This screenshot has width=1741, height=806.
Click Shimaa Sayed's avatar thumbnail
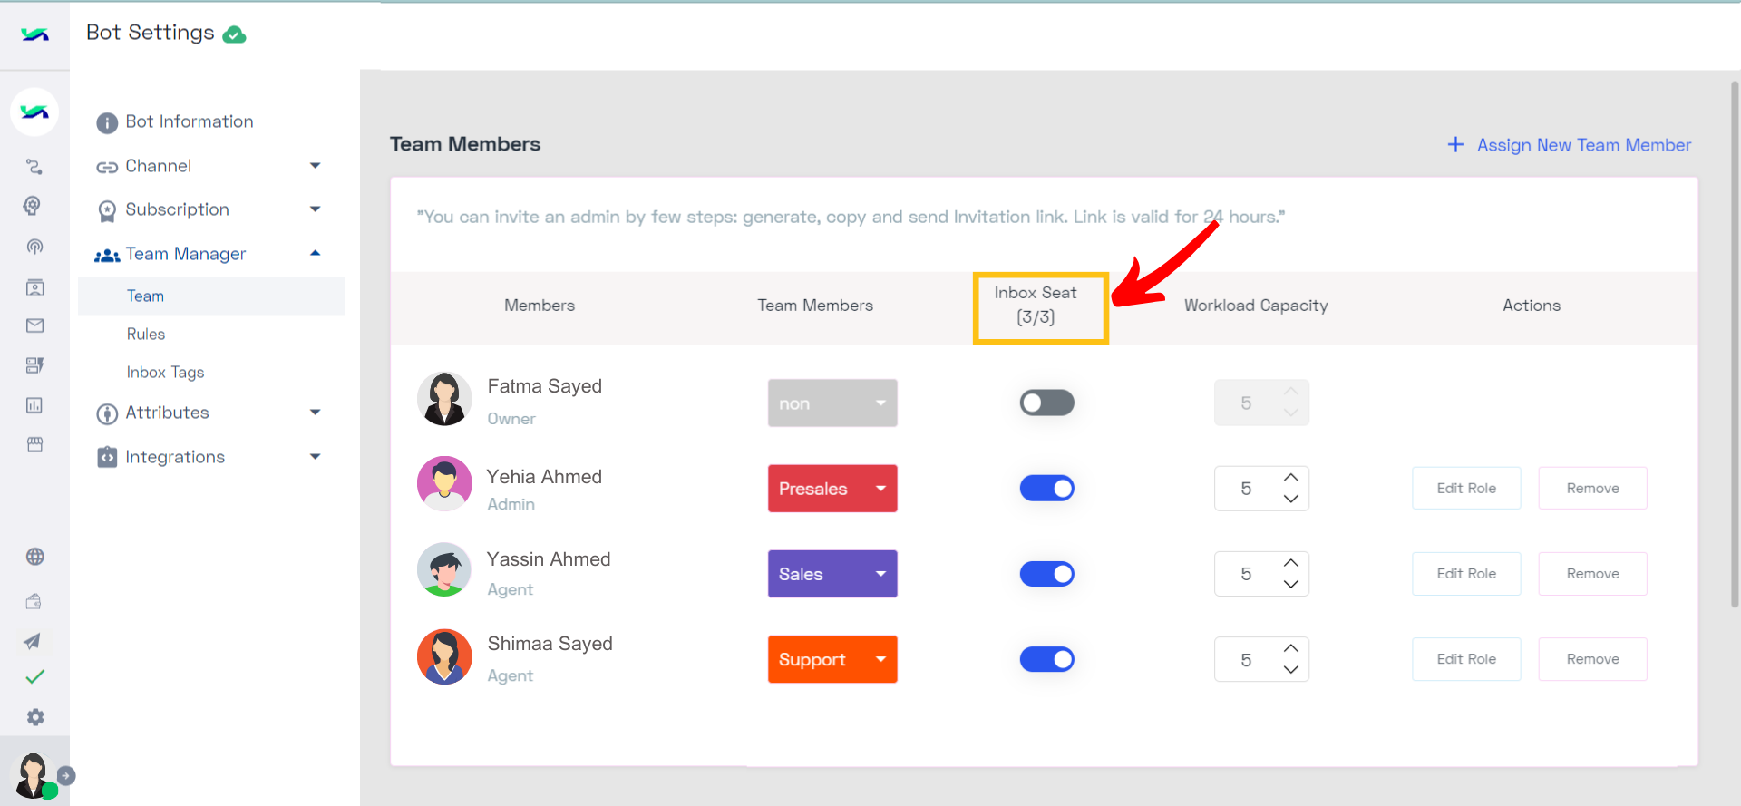(444, 657)
